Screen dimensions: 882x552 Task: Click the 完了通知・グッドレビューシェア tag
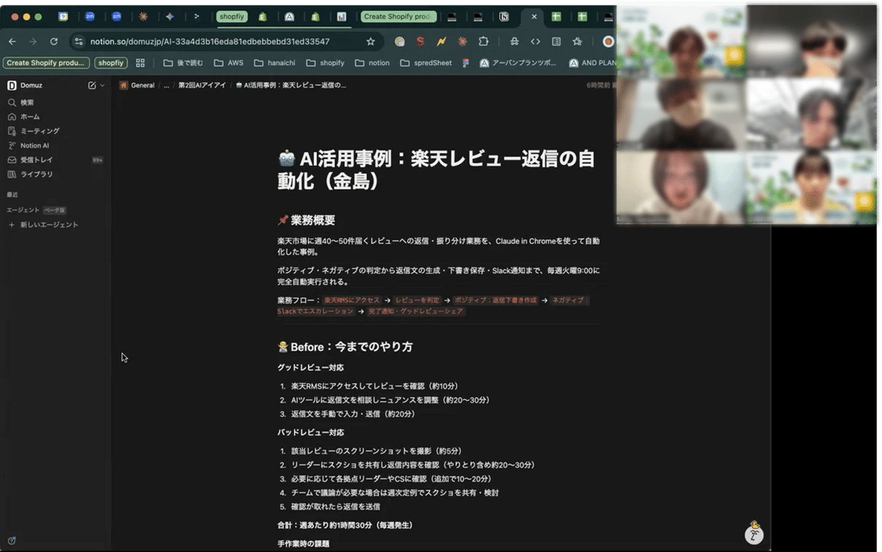pos(415,311)
